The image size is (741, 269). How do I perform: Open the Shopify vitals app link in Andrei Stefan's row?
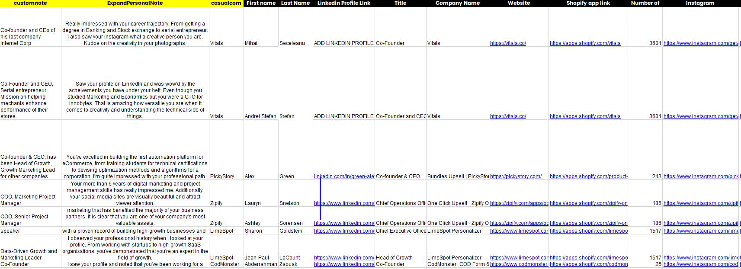click(585, 116)
